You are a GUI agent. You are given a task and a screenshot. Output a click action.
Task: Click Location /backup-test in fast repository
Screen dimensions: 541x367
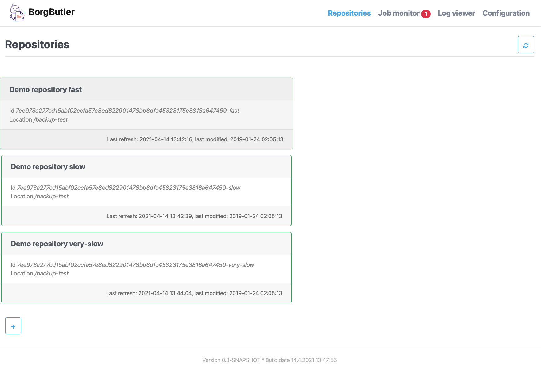pos(38,119)
